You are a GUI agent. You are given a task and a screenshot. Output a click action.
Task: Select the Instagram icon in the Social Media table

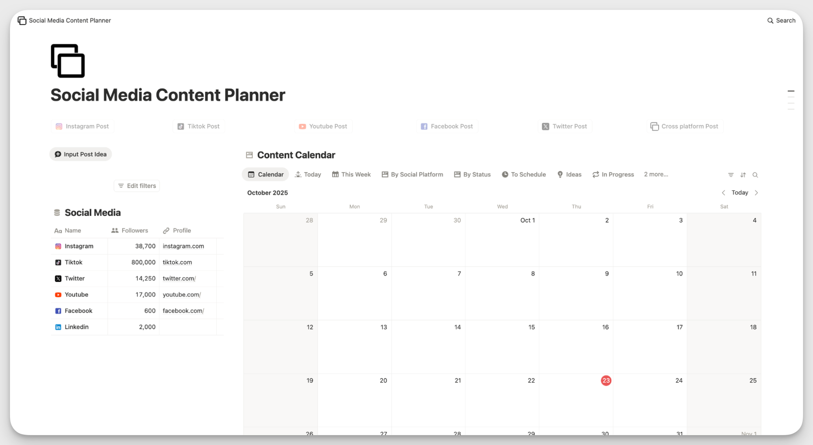pyautogui.click(x=58, y=246)
